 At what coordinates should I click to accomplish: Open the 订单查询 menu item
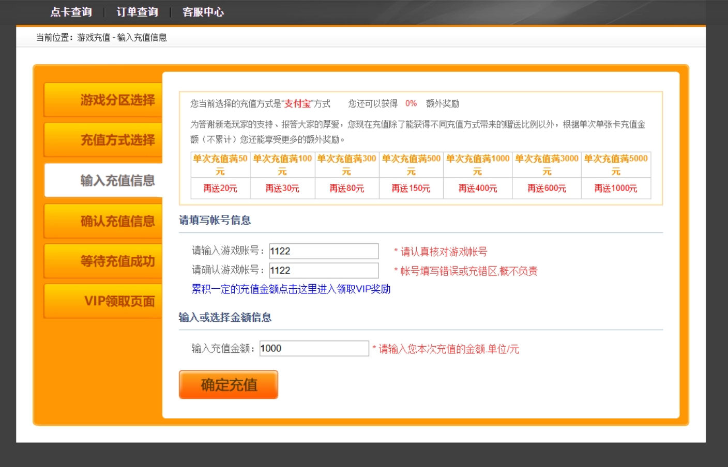pos(138,12)
